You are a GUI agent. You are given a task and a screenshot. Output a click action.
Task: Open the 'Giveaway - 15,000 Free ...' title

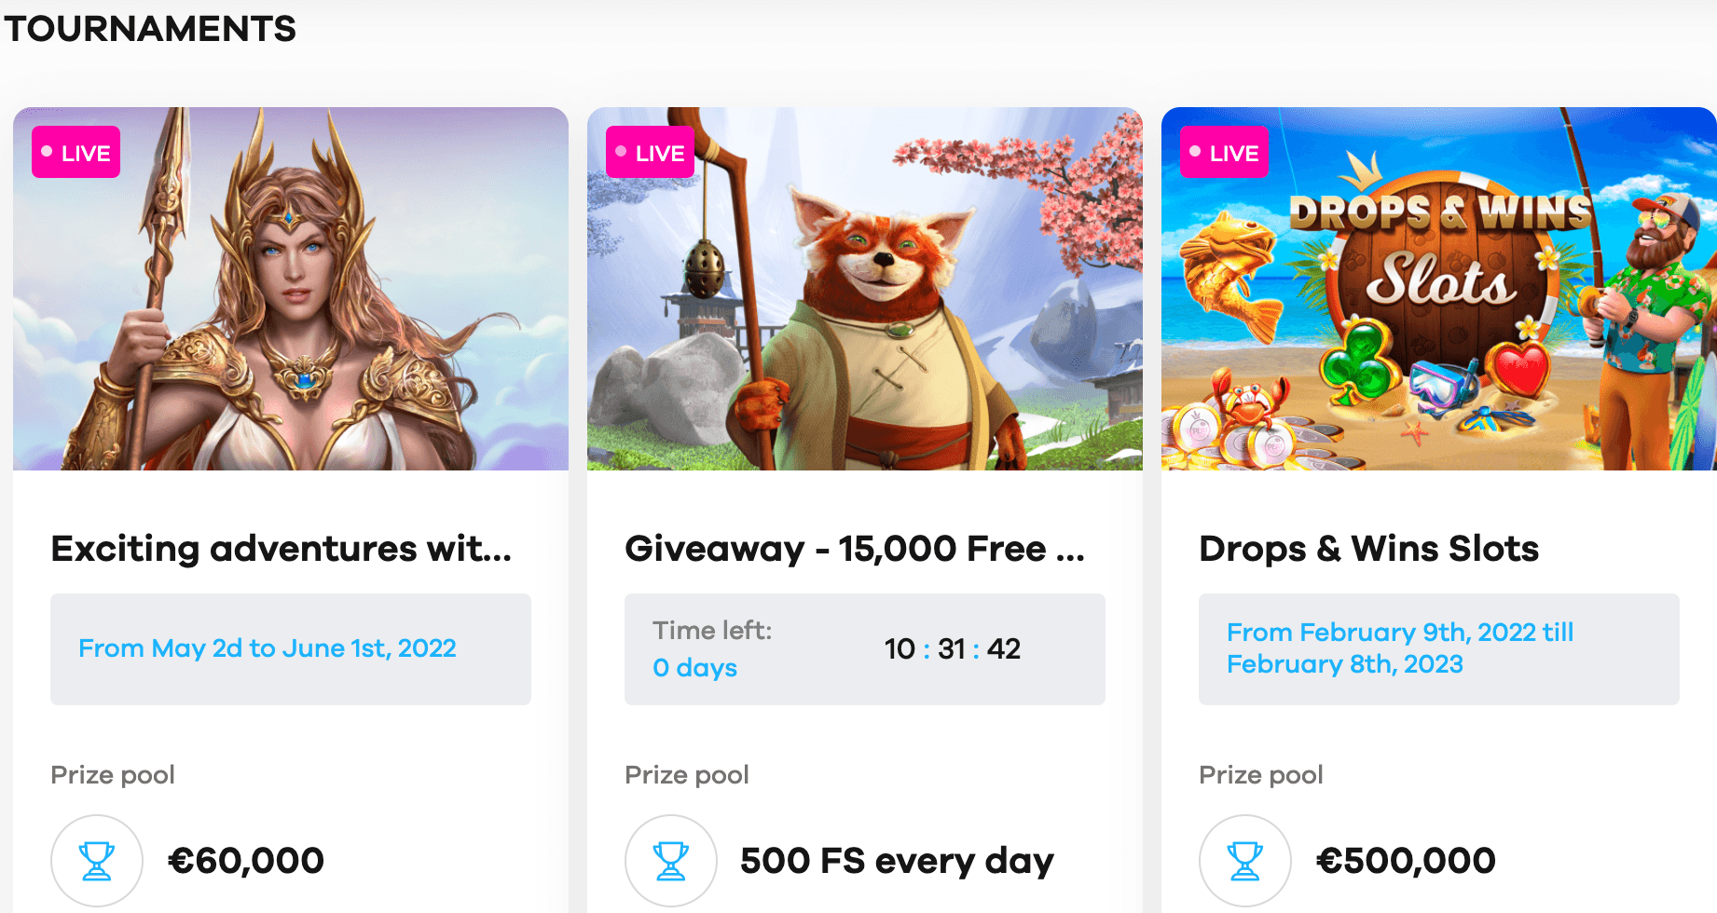click(x=855, y=549)
